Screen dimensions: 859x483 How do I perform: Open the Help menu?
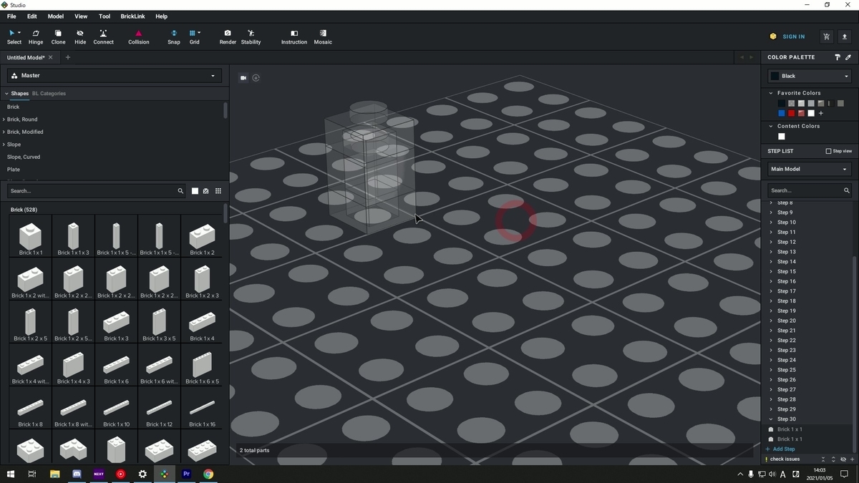[x=162, y=16]
